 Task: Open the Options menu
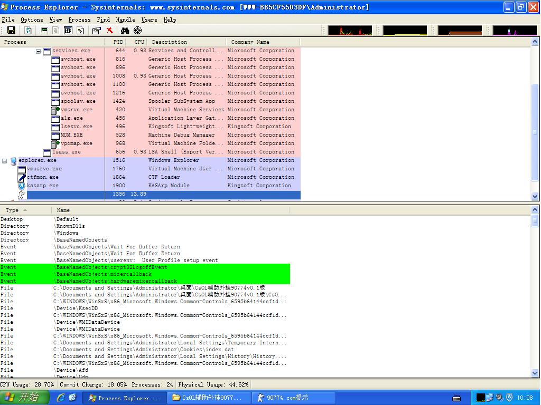(32, 20)
